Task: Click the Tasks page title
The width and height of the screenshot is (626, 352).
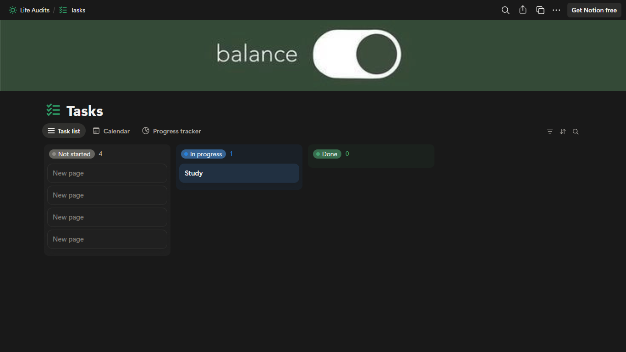Action: 85,111
